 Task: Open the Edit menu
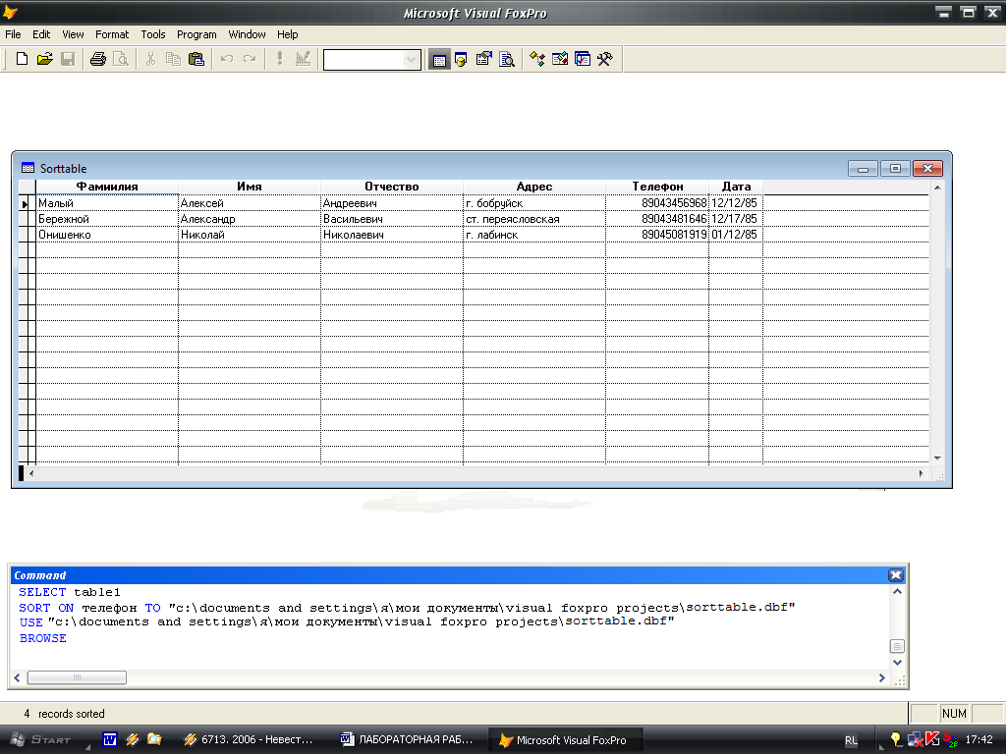(x=41, y=34)
